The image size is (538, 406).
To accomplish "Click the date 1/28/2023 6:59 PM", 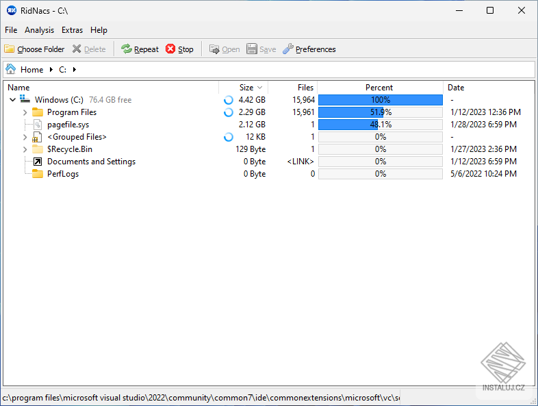I will click(483, 125).
